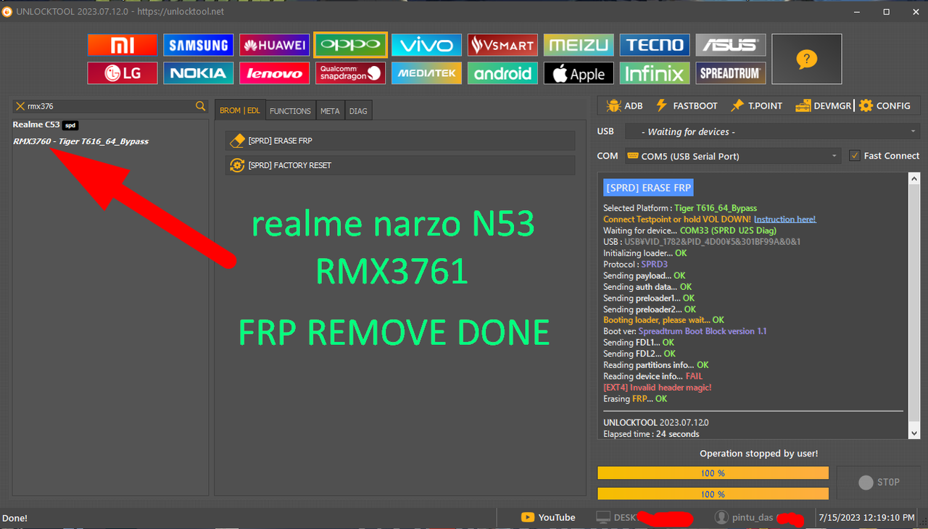Open the CONFIG settings gear
Viewport: 928px width, 529px height.
point(886,105)
